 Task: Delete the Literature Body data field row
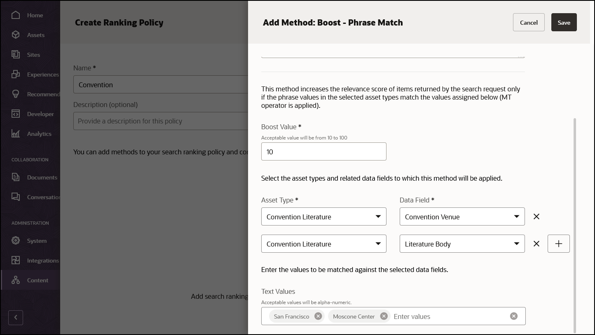click(x=536, y=244)
